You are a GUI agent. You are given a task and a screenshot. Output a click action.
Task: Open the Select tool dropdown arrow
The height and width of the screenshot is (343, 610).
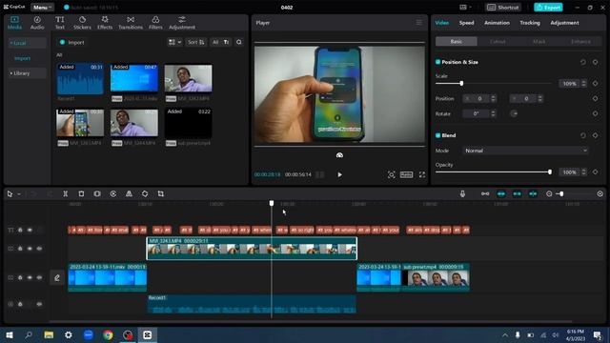[19, 194]
